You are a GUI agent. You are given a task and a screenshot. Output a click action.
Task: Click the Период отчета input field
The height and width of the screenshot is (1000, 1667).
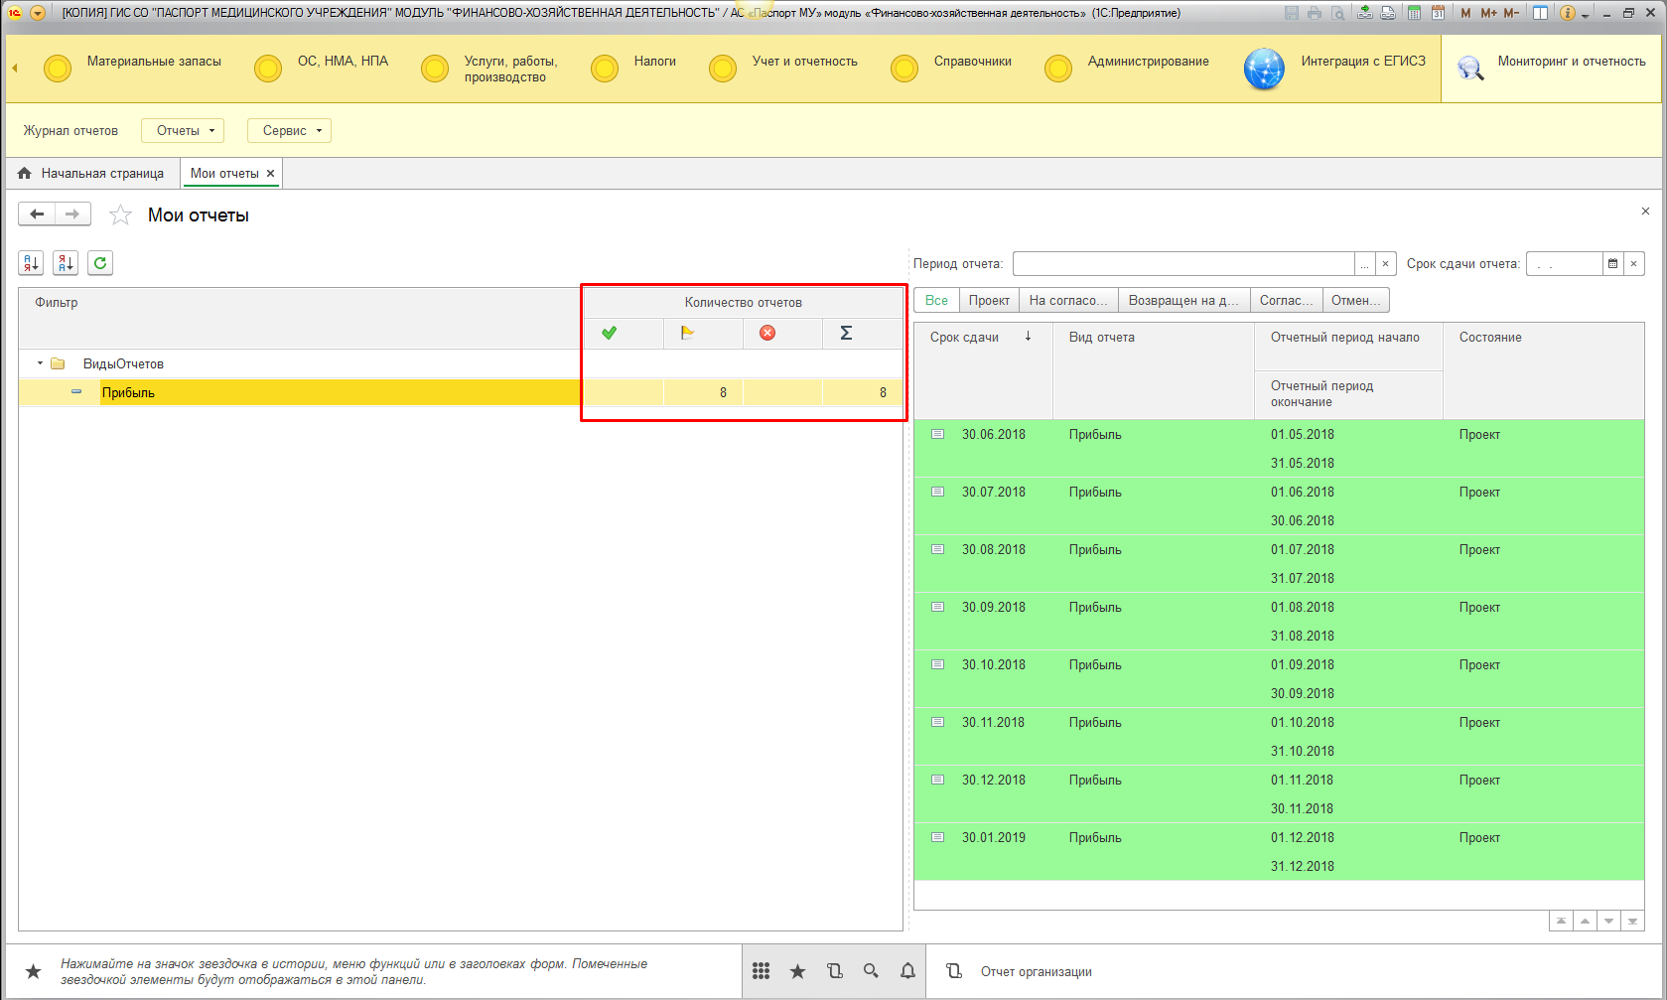(x=1183, y=264)
